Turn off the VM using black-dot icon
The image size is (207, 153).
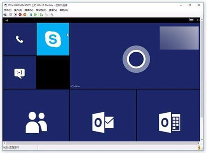[15, 15]
